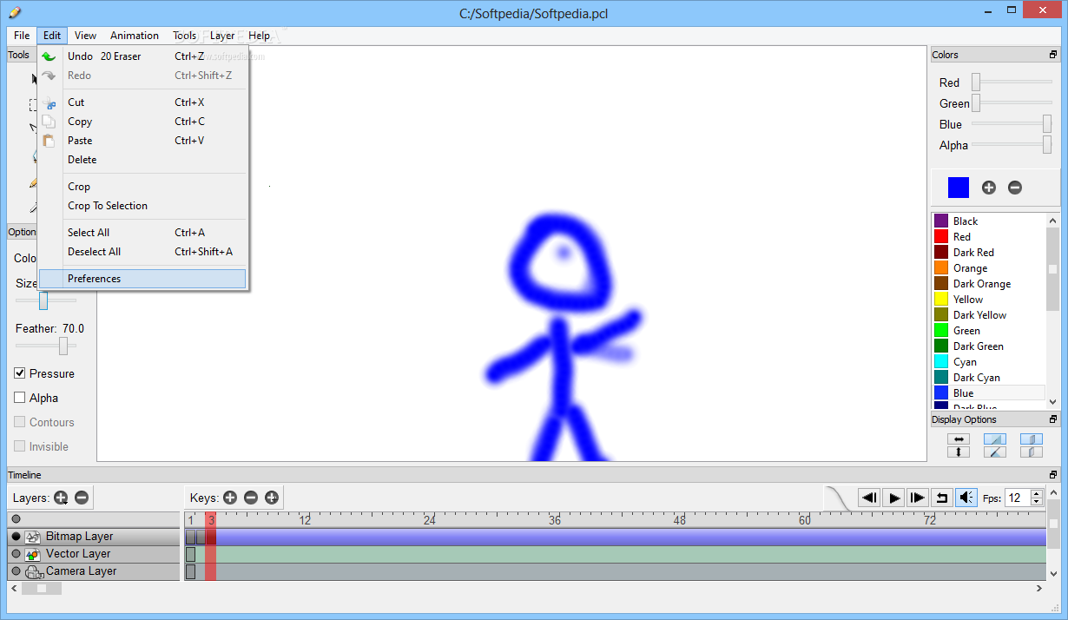Undock the Timeline panel float button
Viewport: 1068px width, 620px height.
point(1053,475)
